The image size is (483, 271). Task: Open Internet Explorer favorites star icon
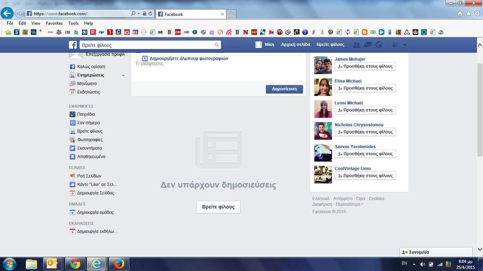468,14
